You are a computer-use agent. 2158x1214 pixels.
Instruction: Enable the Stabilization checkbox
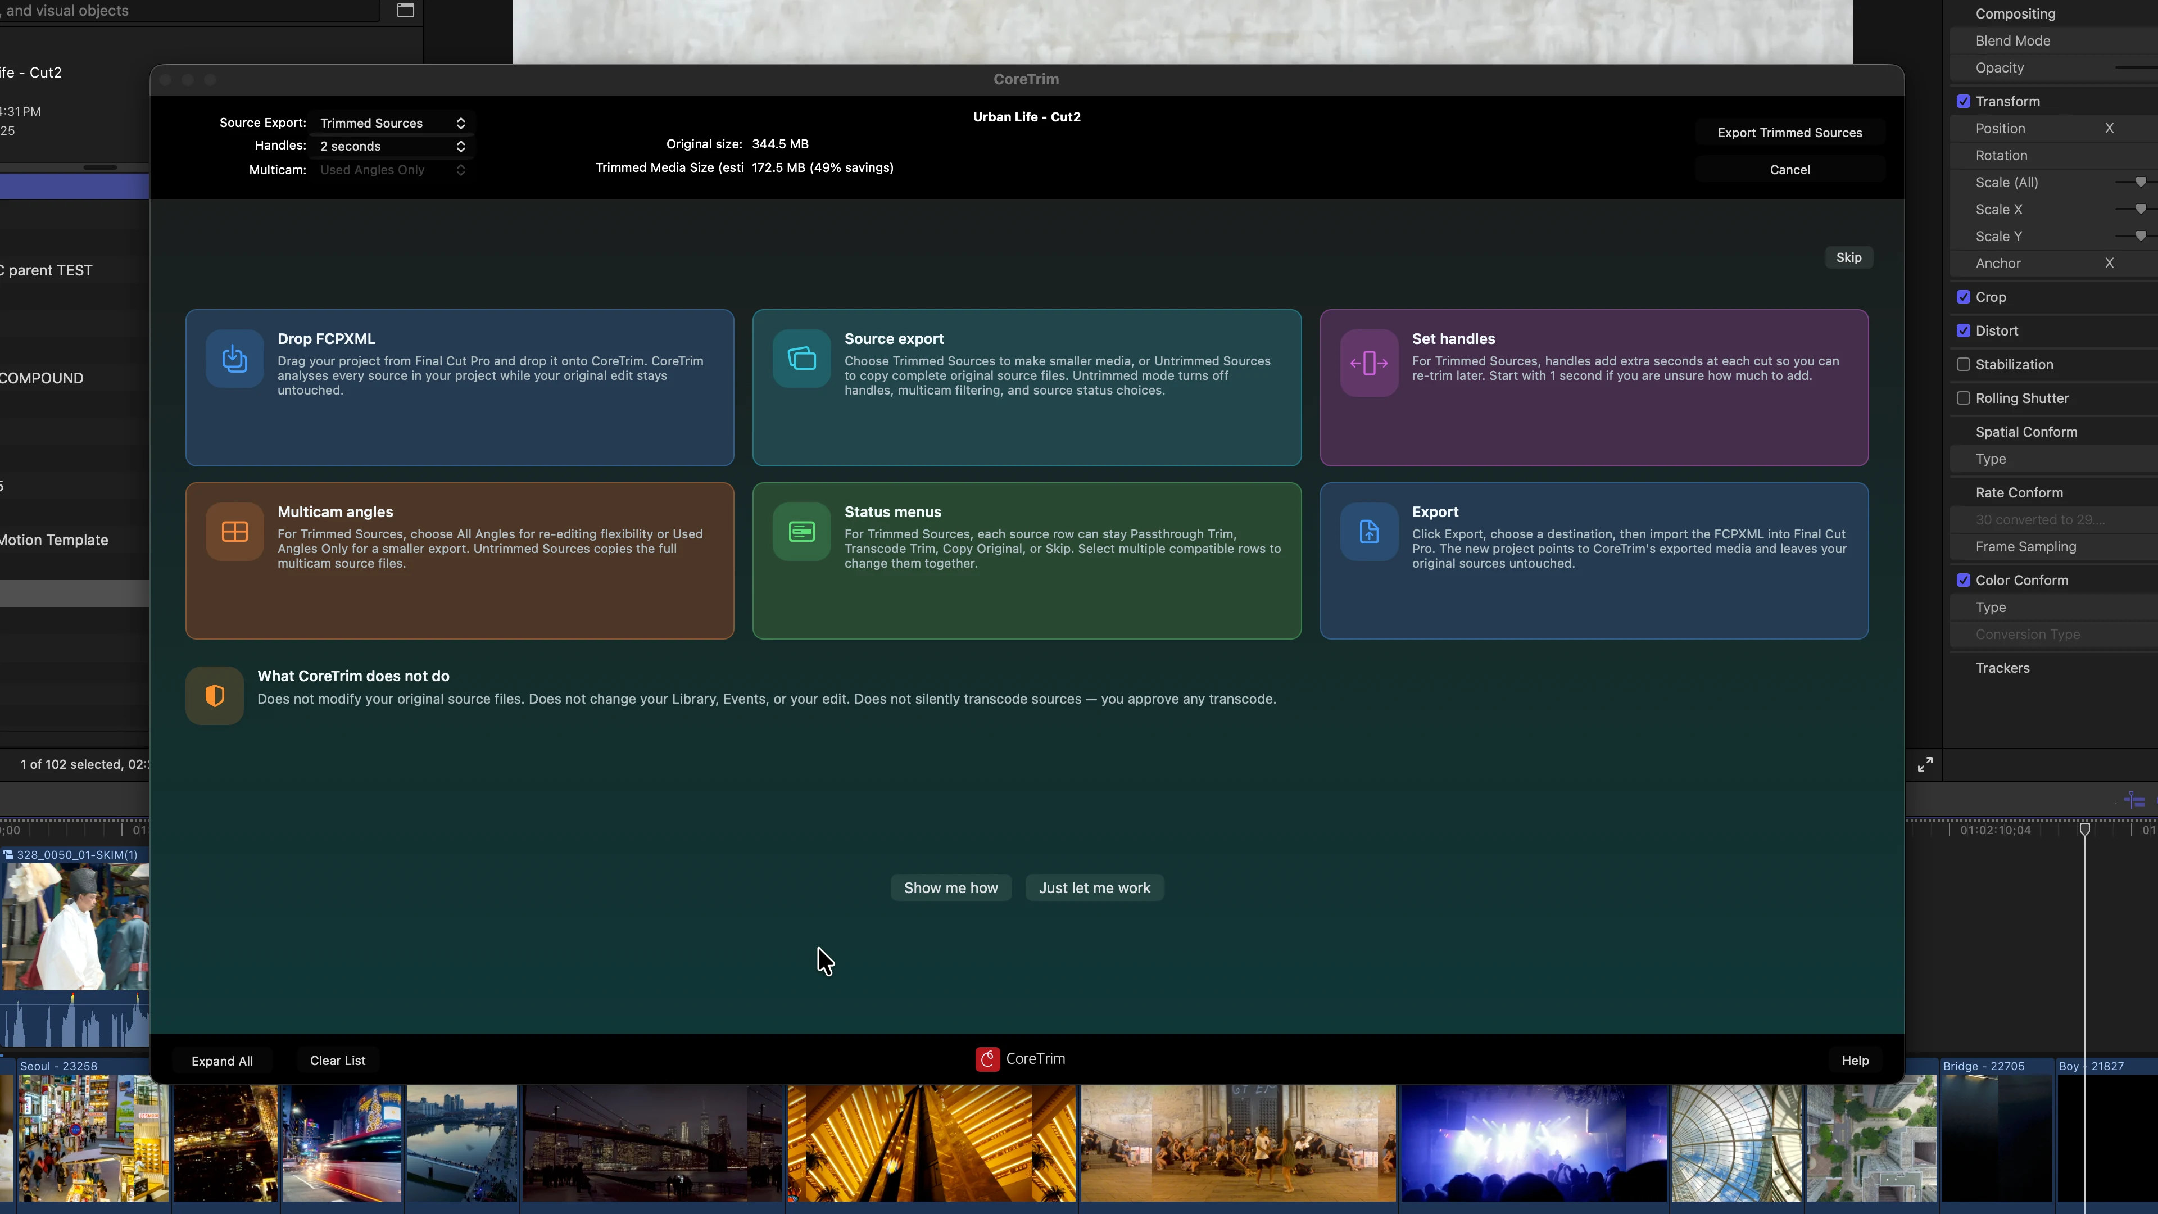pos(1964,364)
